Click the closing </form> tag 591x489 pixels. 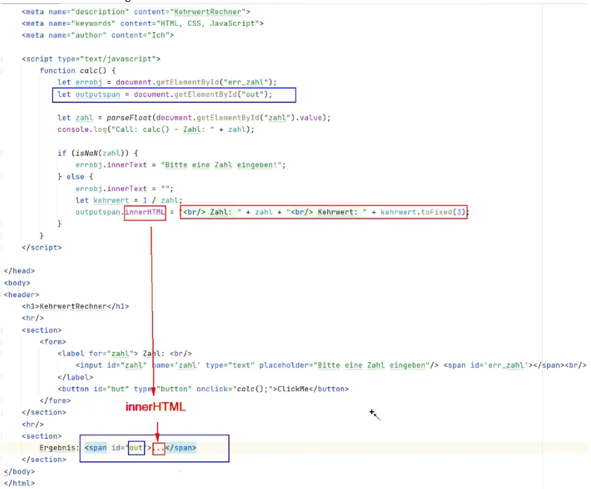tap(55, 400)
